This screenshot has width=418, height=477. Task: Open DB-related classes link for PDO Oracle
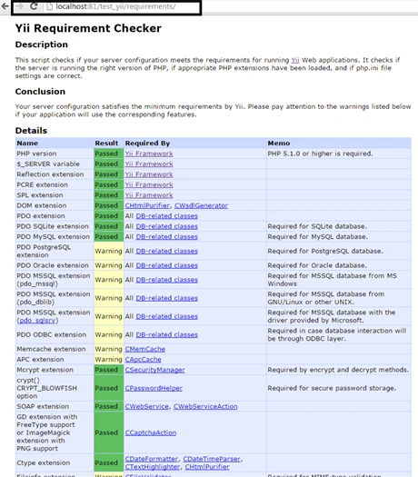tap(166, 265)
